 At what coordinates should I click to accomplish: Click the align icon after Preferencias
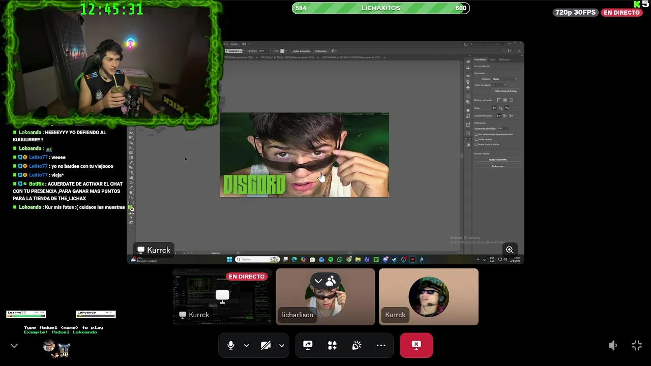pyautogui.click(x=333, y=51)
